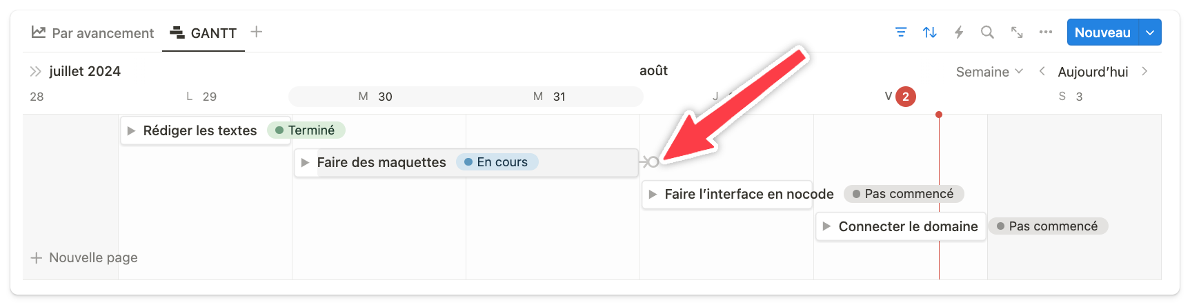Expand the Faire des maquettes task
This screenshot has height=305, width=1190.
click(305, 162)
